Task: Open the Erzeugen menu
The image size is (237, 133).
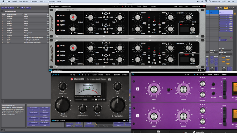Action: coord(33,1)
